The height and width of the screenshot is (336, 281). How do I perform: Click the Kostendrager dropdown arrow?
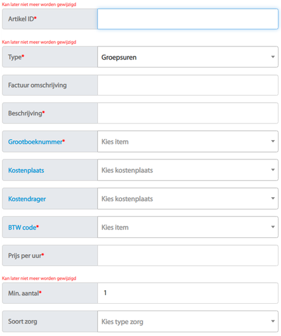coord(273,198)
